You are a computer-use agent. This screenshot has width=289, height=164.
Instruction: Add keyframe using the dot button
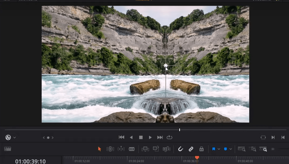pos(48,138)
